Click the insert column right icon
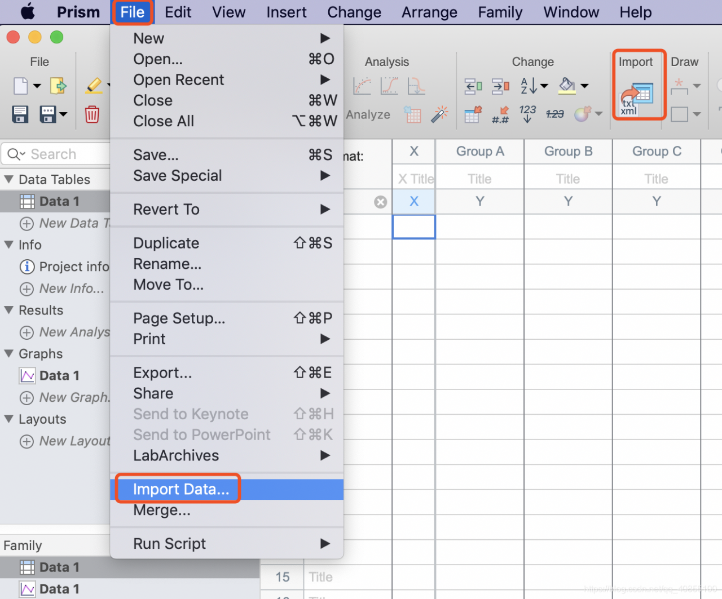The height and width of the screenshot is (599, 722). [x=500, y=86]
